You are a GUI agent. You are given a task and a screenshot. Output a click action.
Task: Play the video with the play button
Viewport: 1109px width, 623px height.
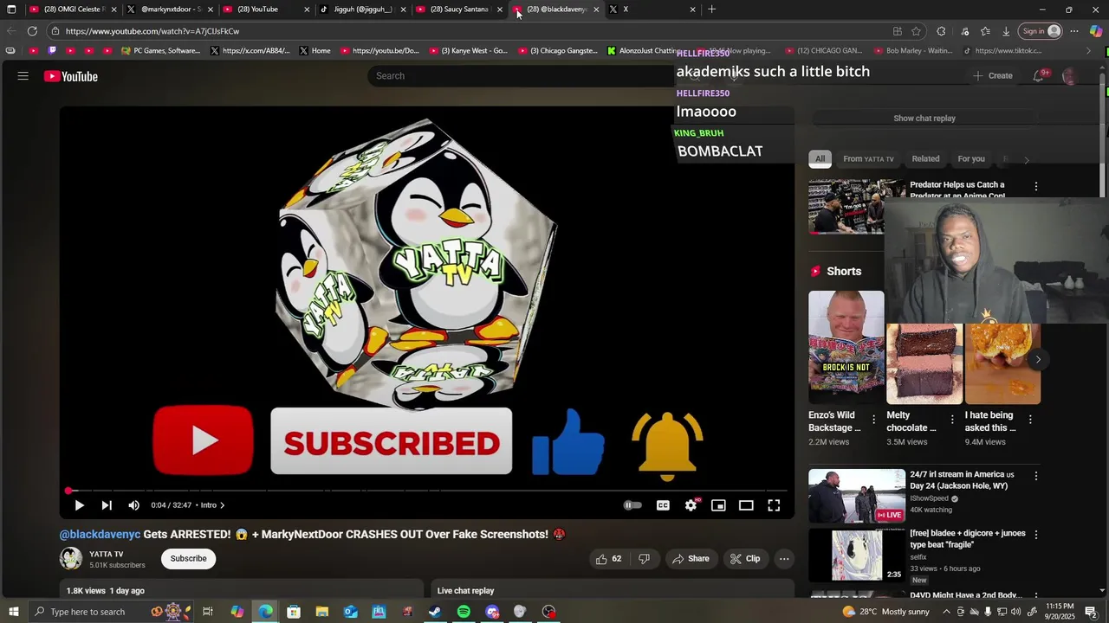79,505
